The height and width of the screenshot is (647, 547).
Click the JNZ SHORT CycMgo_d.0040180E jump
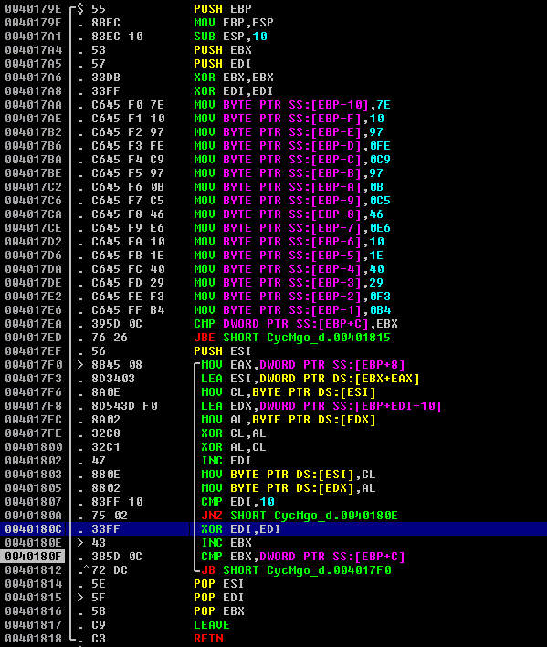click(x=300, y=515)
